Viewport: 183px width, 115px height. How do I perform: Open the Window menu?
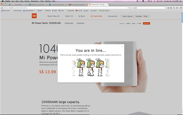48,1
